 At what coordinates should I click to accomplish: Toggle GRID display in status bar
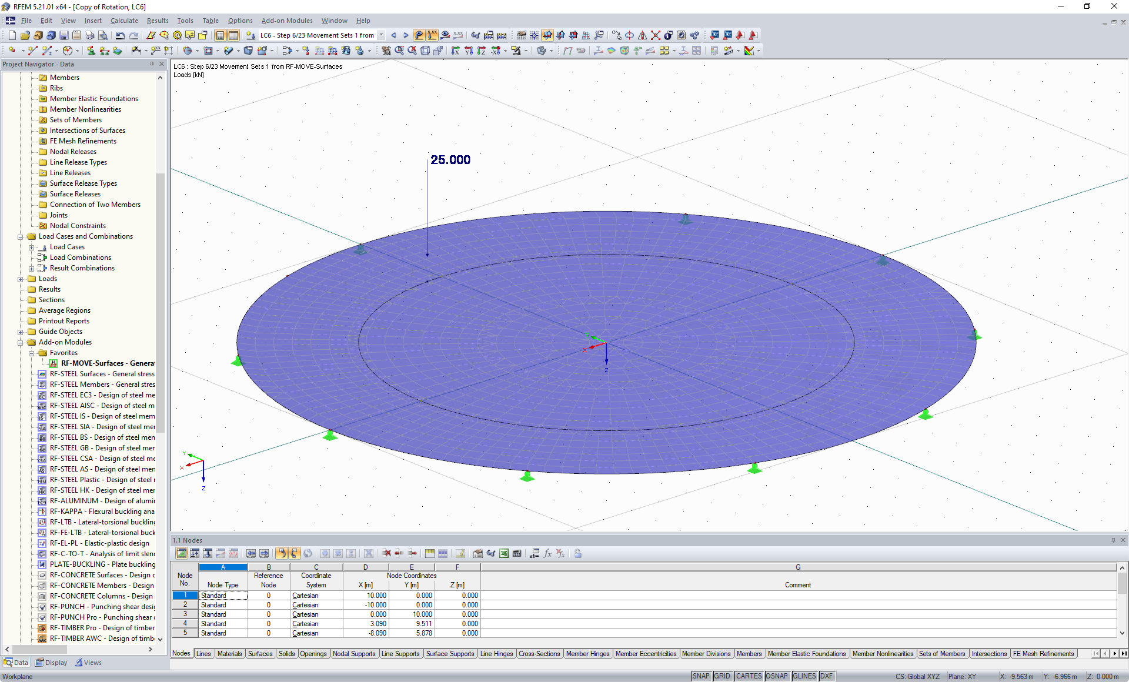(x=721, y=676)
